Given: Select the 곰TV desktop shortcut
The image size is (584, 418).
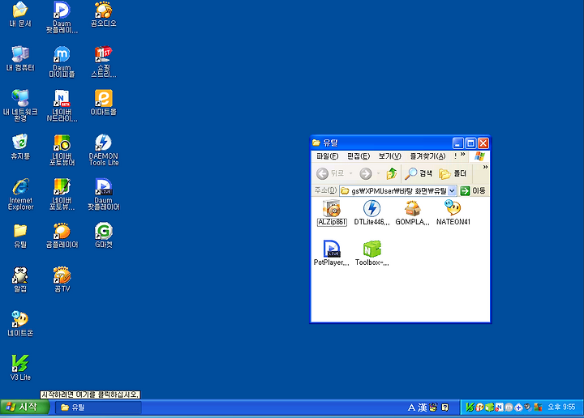Looking at the screenshot, I should click(62, 279).
